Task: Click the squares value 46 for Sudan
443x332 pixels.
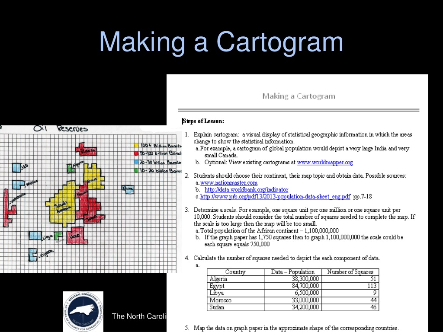Action: pyautogui.click(x=373, y=307)
